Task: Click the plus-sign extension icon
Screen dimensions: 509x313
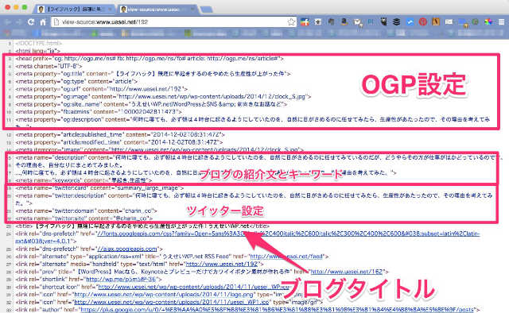Action: click(318, 22)
